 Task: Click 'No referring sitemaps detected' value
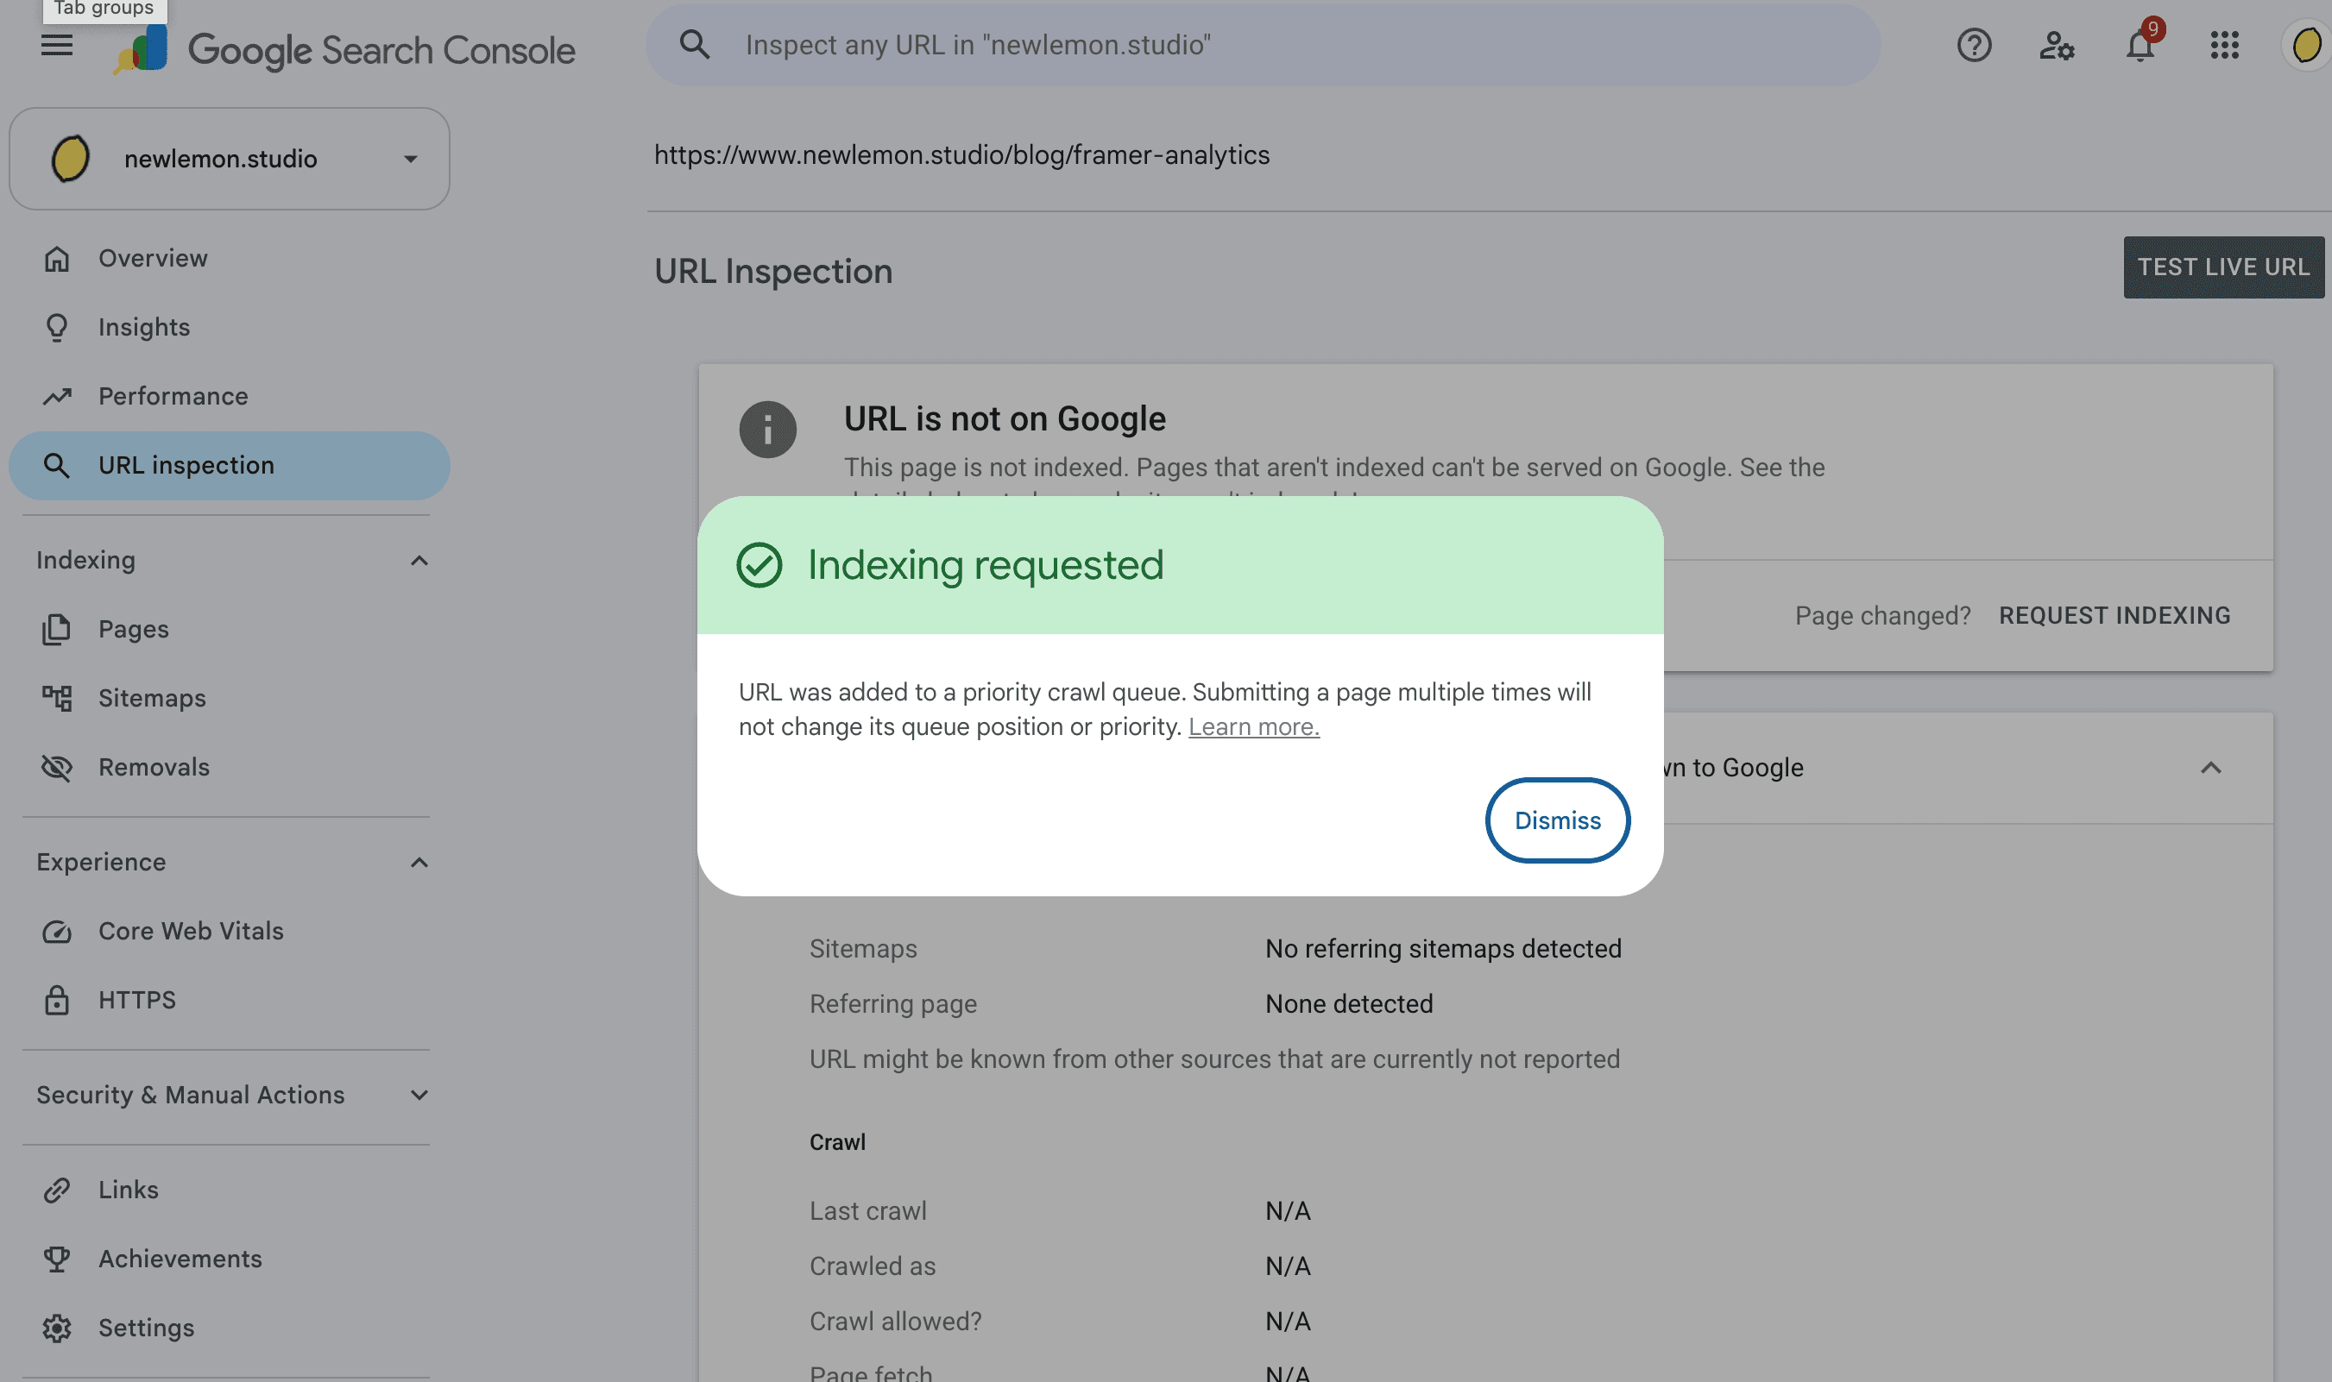pyautogui.click(x=1442, y=948)
